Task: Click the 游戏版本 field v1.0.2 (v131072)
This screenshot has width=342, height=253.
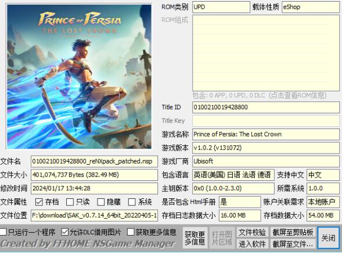Action: pyautogui.click(x=266, y=148)
